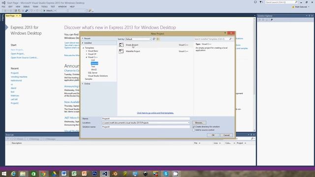315x177 pixels.
Task: Open the VIEW menu
Action: 18,6
